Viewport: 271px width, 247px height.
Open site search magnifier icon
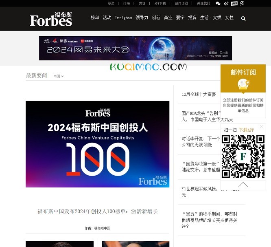pyautogui.click(x=243, y=18)
